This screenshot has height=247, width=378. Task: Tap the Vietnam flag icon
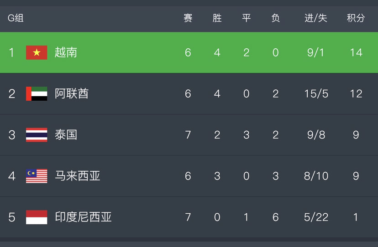pos(37,52)
